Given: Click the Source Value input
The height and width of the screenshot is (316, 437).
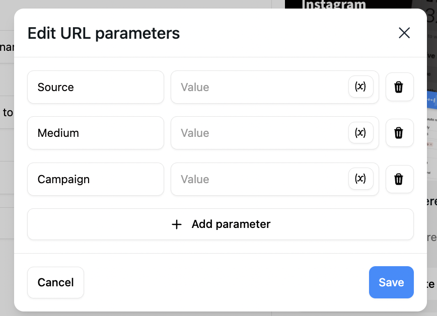Looking at the screenshot, I should point(259,87).
